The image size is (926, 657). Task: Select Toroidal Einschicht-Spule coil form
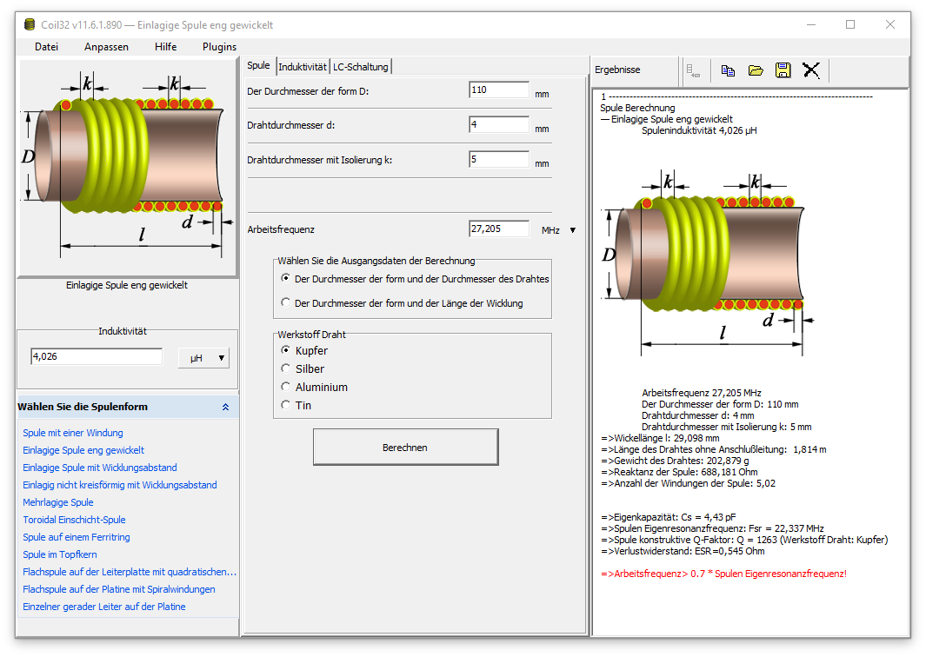coord(75,520)
